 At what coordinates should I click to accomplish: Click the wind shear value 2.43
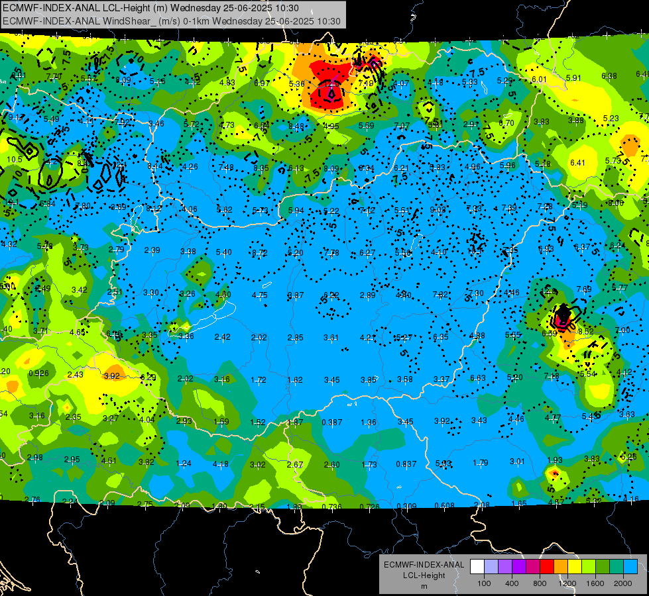(76, 375)
